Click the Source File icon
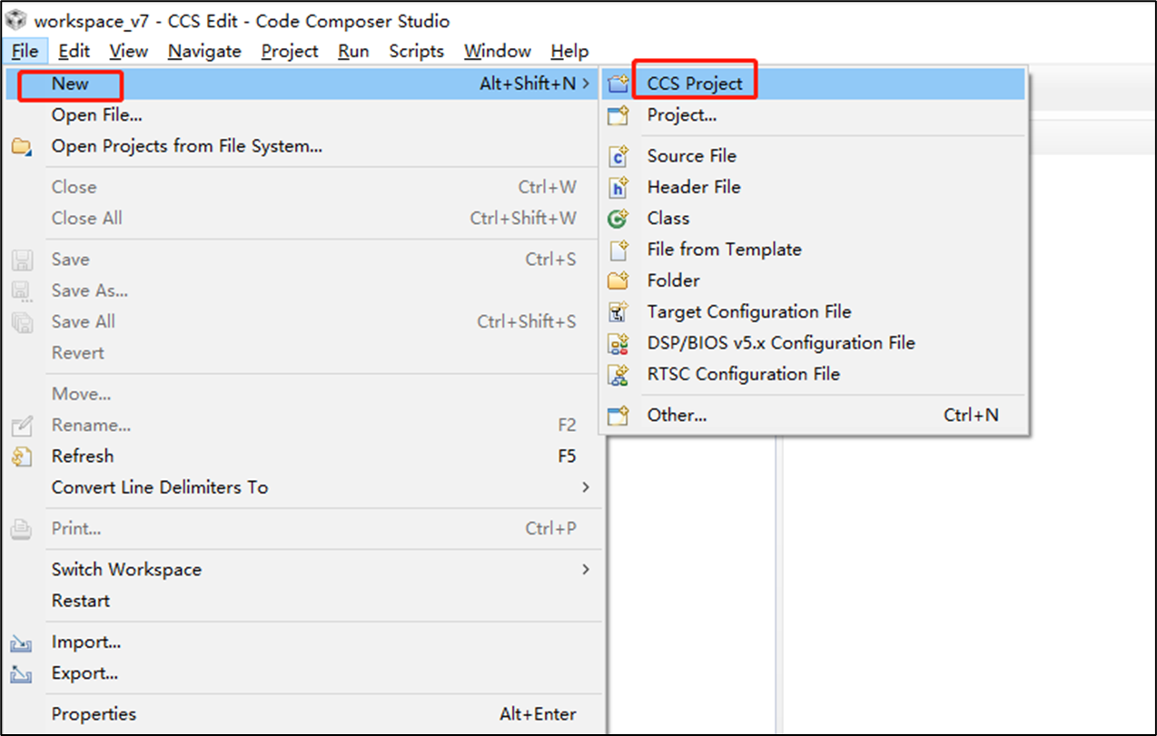Screen dimensions: 1157x736 tap(618, 157)
